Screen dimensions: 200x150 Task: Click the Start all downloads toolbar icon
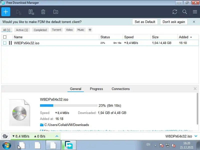19,12
